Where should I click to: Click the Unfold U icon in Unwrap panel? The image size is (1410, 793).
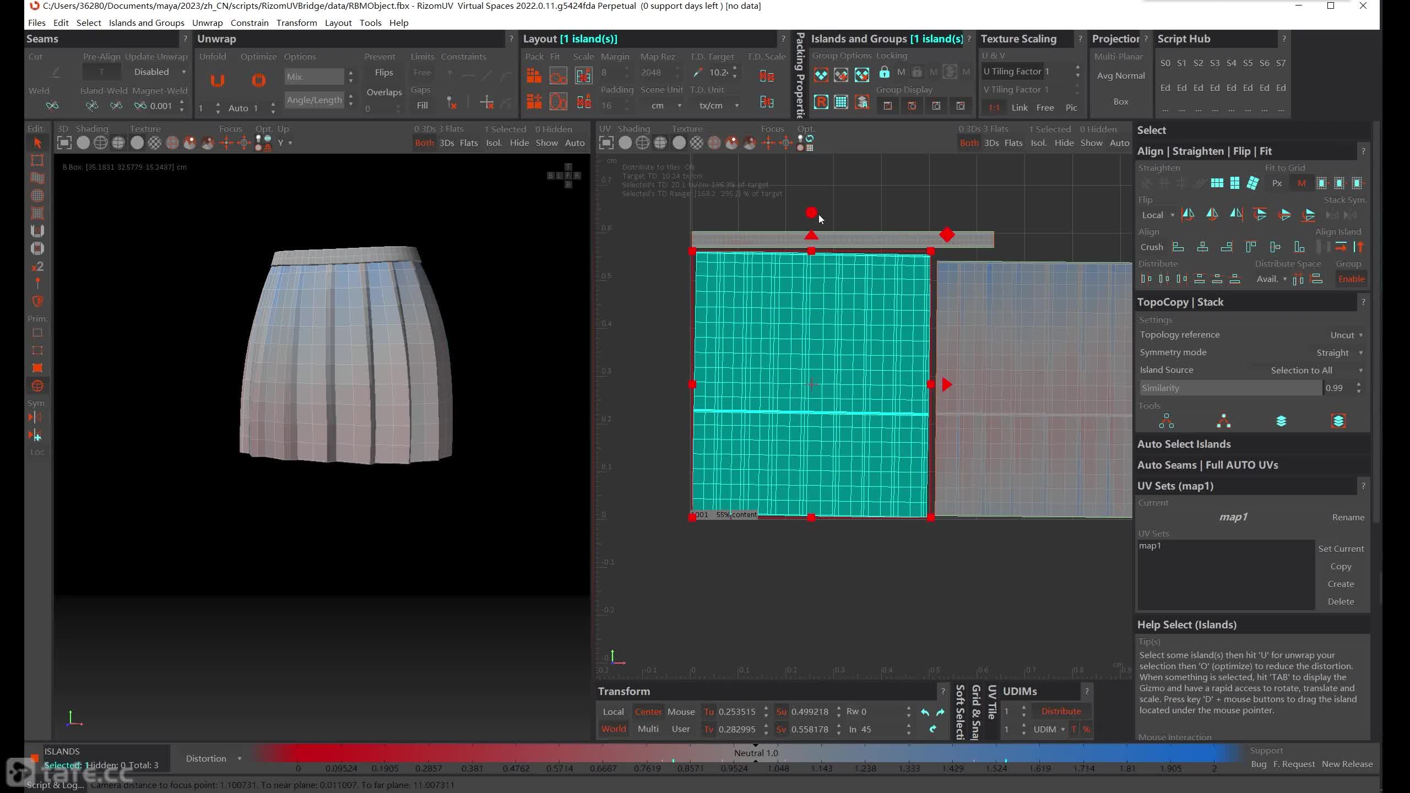coord(217,81)
